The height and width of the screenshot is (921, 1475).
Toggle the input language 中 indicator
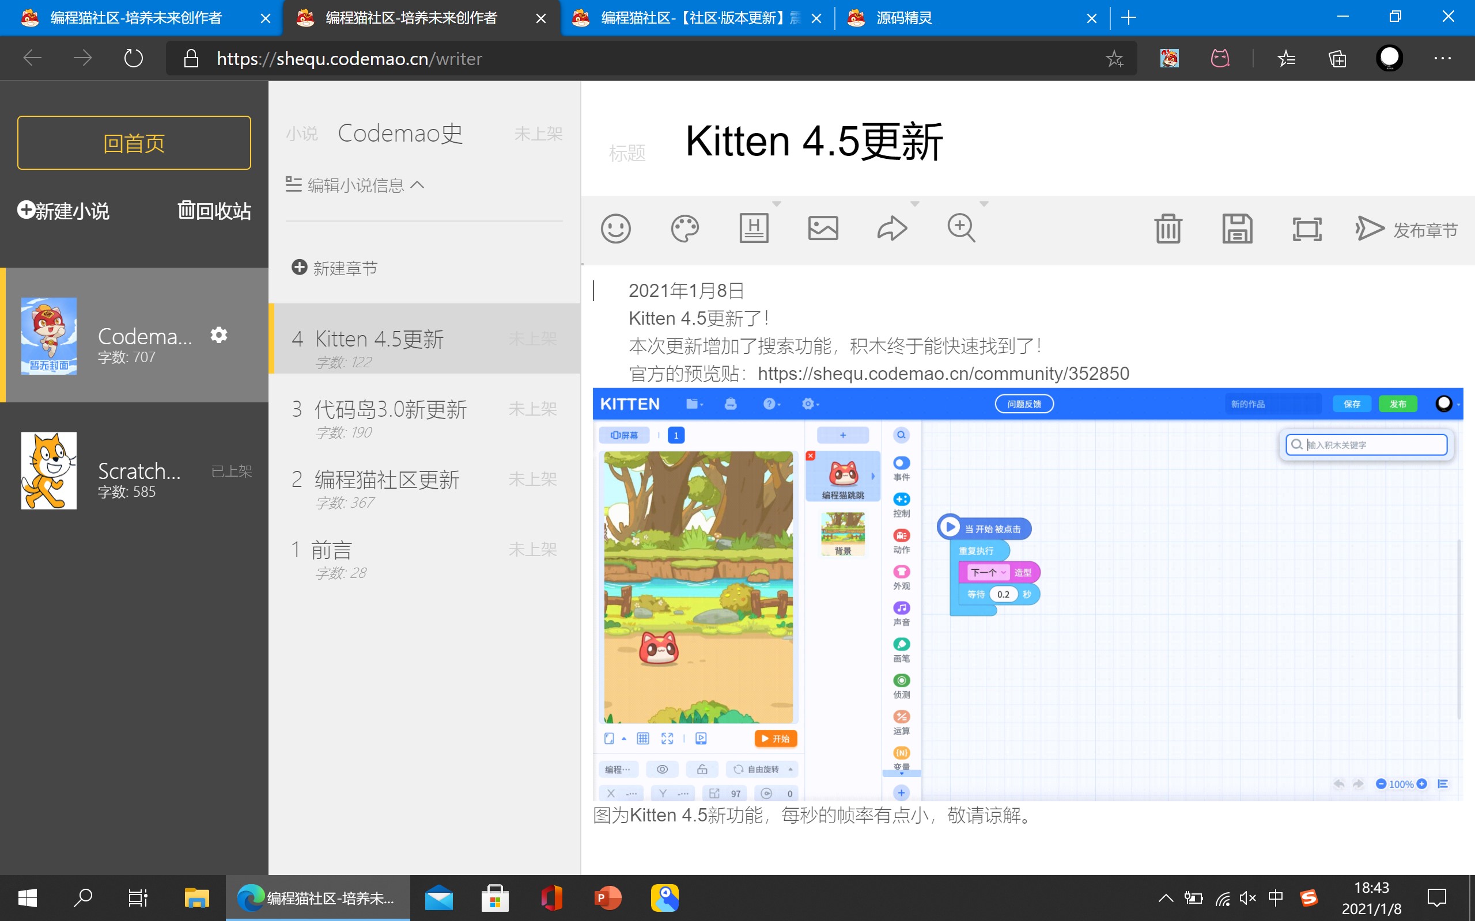1275,898
